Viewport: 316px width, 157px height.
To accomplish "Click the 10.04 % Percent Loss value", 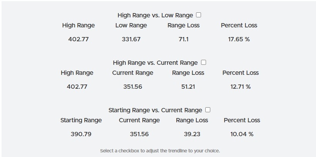I will point(242,134).
